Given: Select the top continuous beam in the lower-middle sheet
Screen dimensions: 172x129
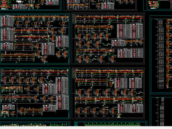Looking at the screenshot, I should tap(109, 72).
